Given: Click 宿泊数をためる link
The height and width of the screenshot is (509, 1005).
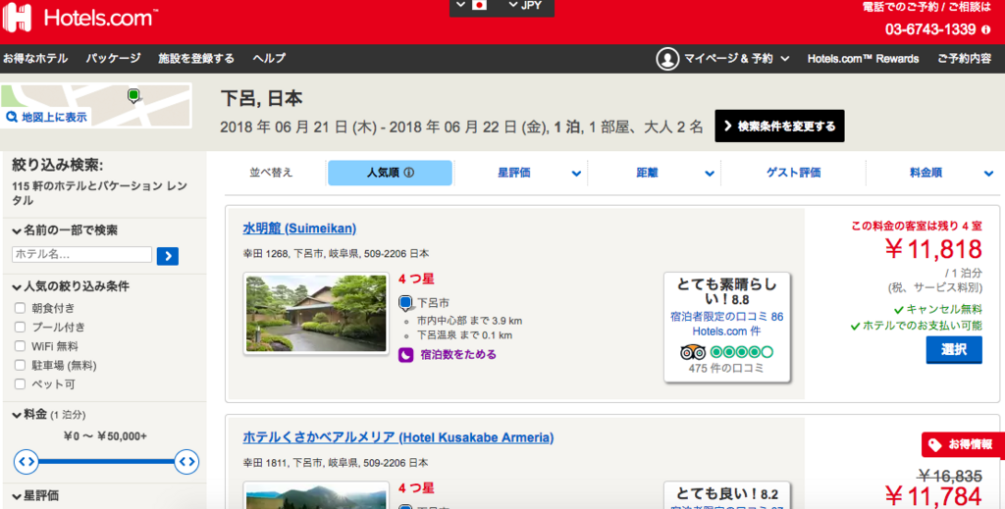Looking at the screenshot, I should click(458, 355).
